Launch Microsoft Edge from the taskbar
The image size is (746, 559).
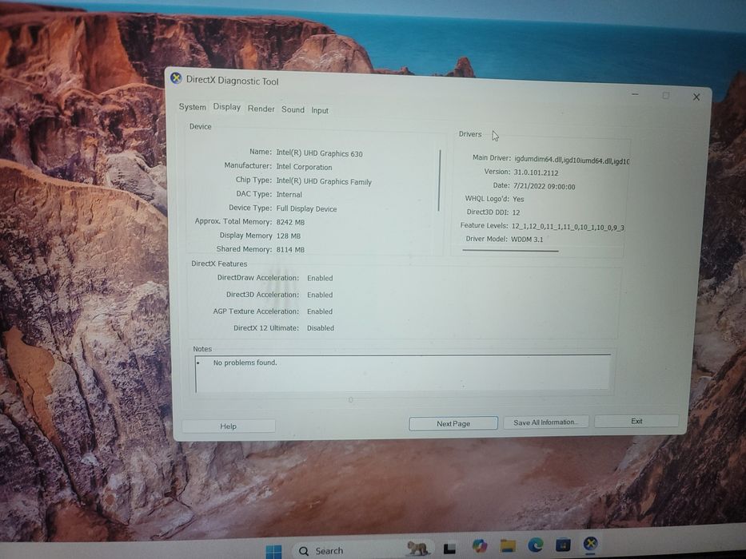tap(535, 545)
